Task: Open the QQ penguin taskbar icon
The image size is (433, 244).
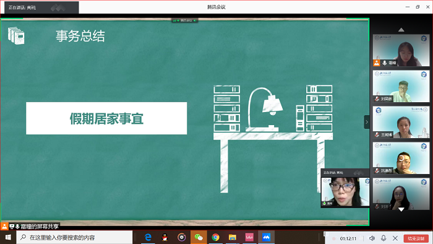Action: pos(165,237)
